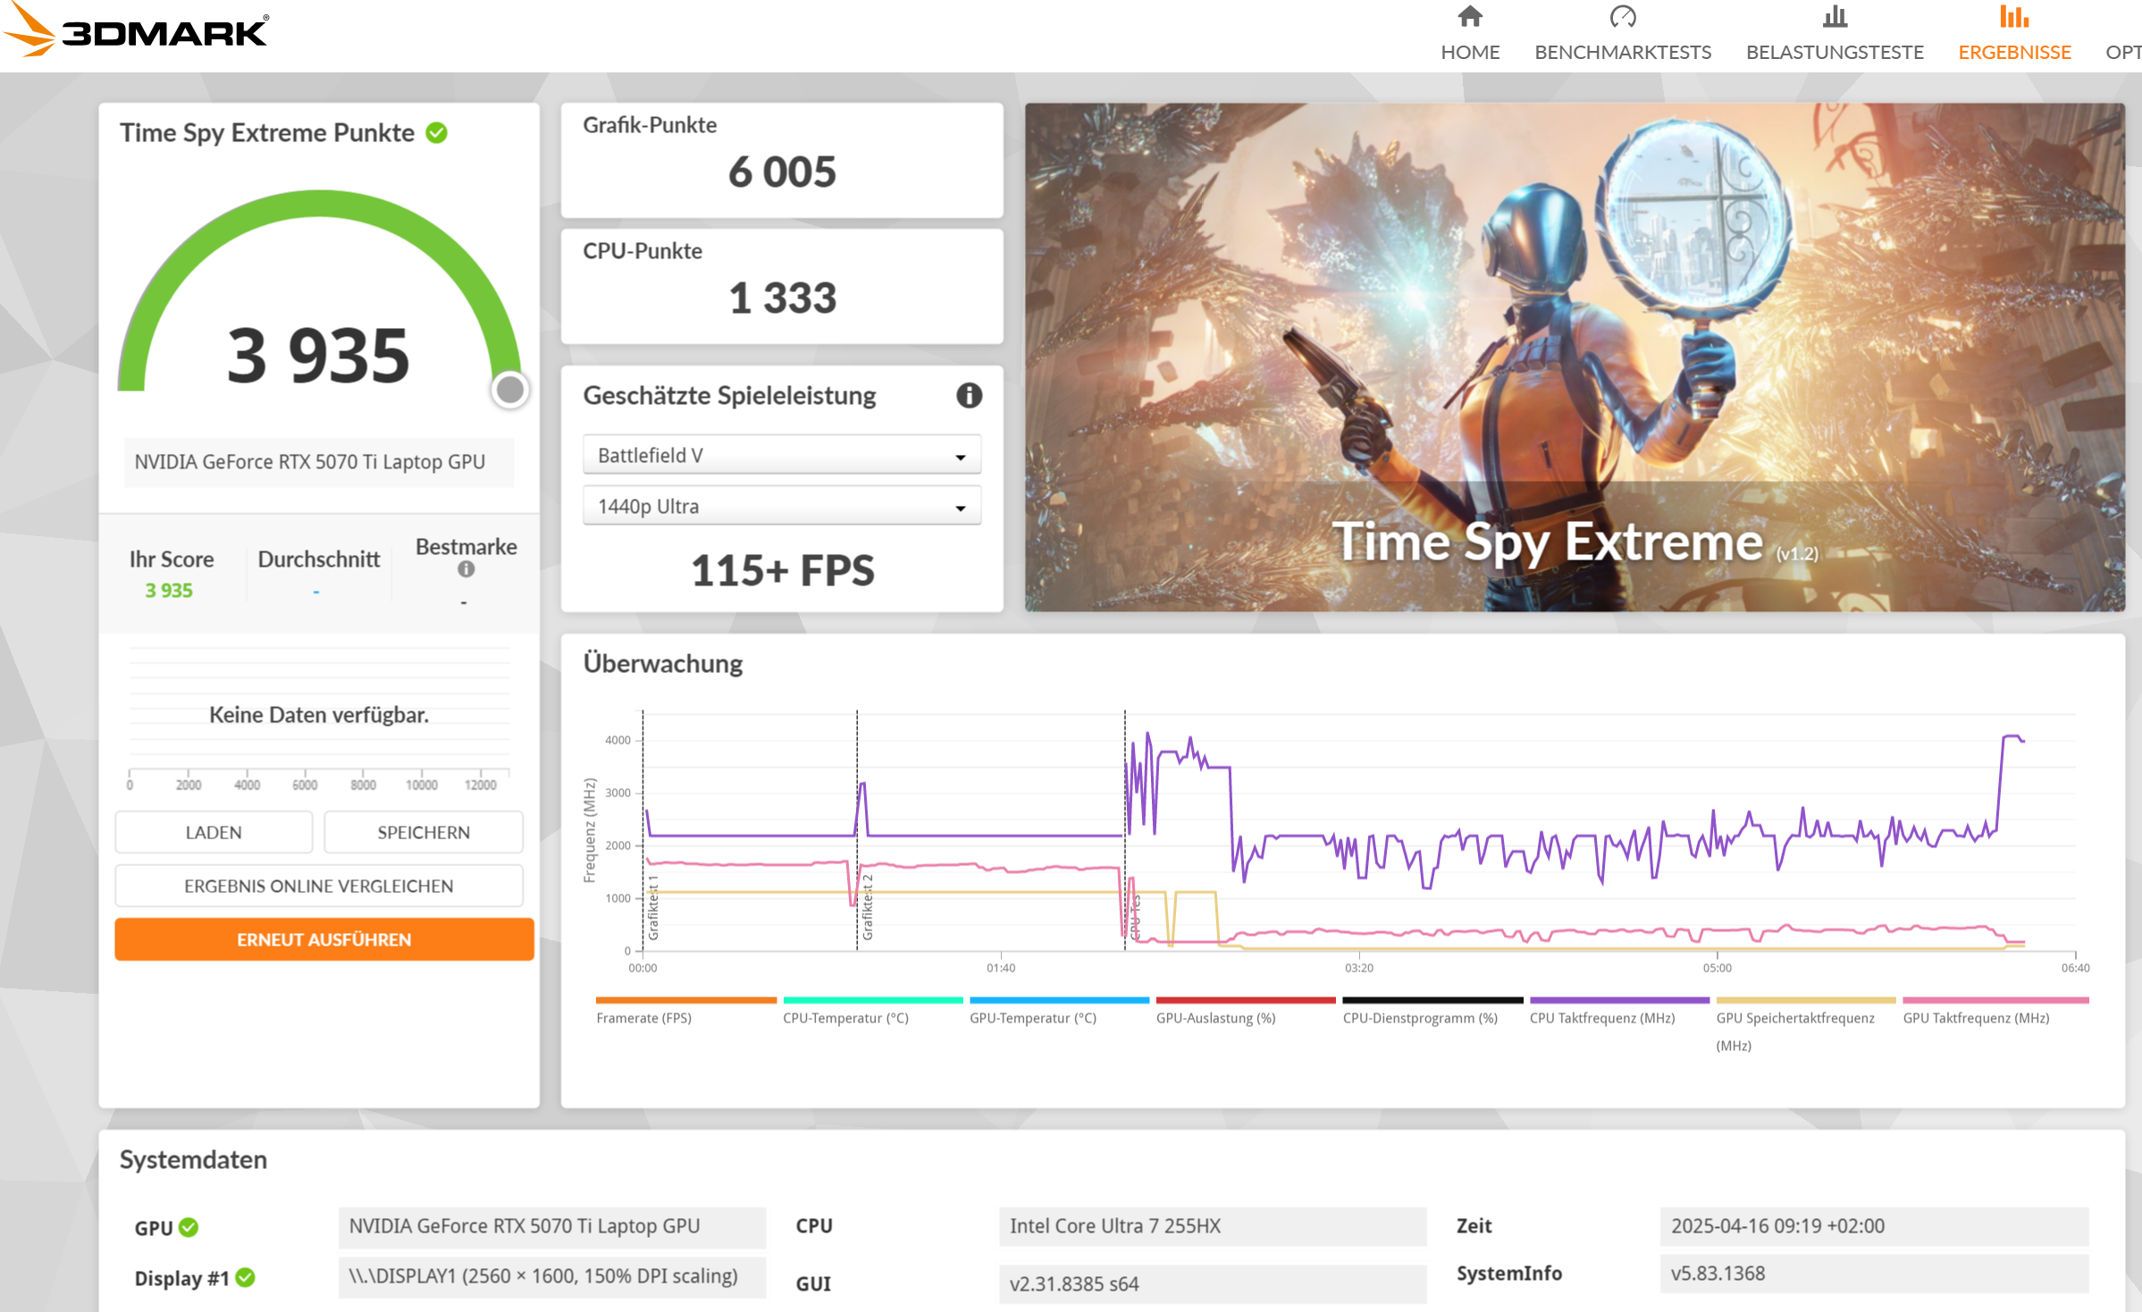Click the Ergebnisse orange bars icon
The width and height of the screenshot is (2142, 1312).
click(x=2013, y=16)
